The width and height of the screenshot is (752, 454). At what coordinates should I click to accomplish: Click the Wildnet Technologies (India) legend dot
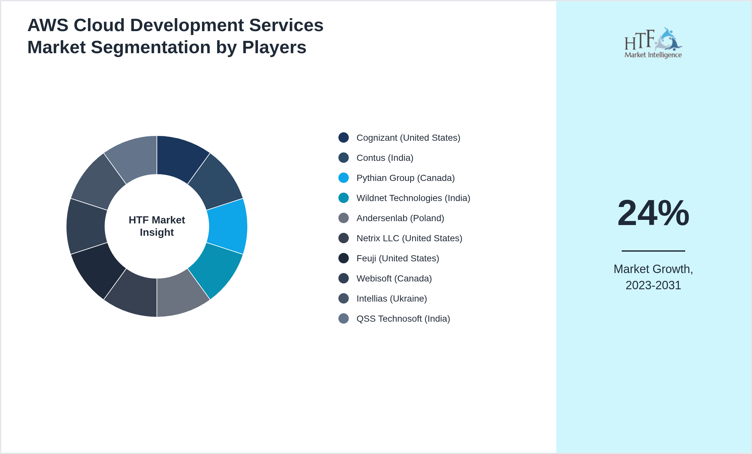(x=344, y=198)
